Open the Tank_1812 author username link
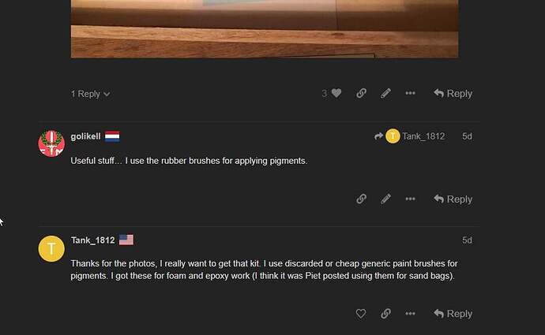The width and height of the screenshot is (545, 335). point(92,240)
